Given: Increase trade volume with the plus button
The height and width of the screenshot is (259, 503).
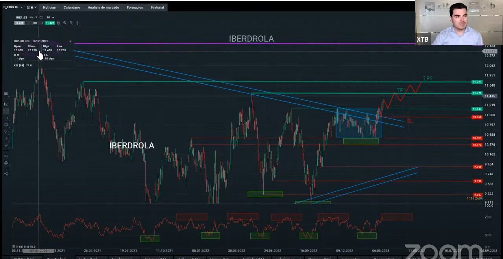Looking at the screenshot, I should [43, 23].
